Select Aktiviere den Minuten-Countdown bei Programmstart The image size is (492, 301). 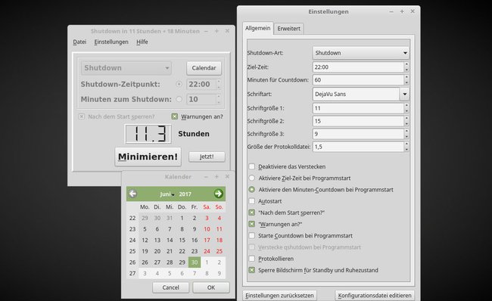point(251,190)
